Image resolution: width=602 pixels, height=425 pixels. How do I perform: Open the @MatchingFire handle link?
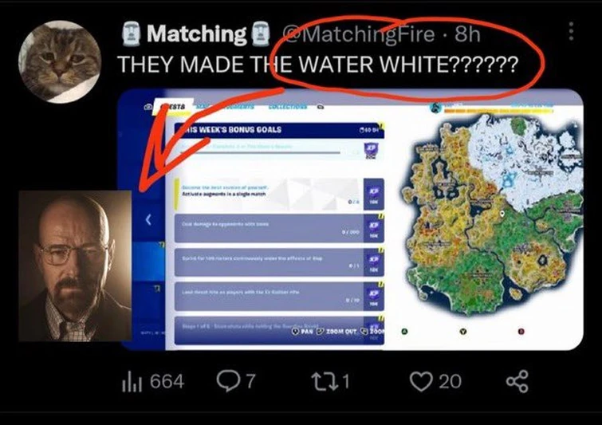[359, 33]
